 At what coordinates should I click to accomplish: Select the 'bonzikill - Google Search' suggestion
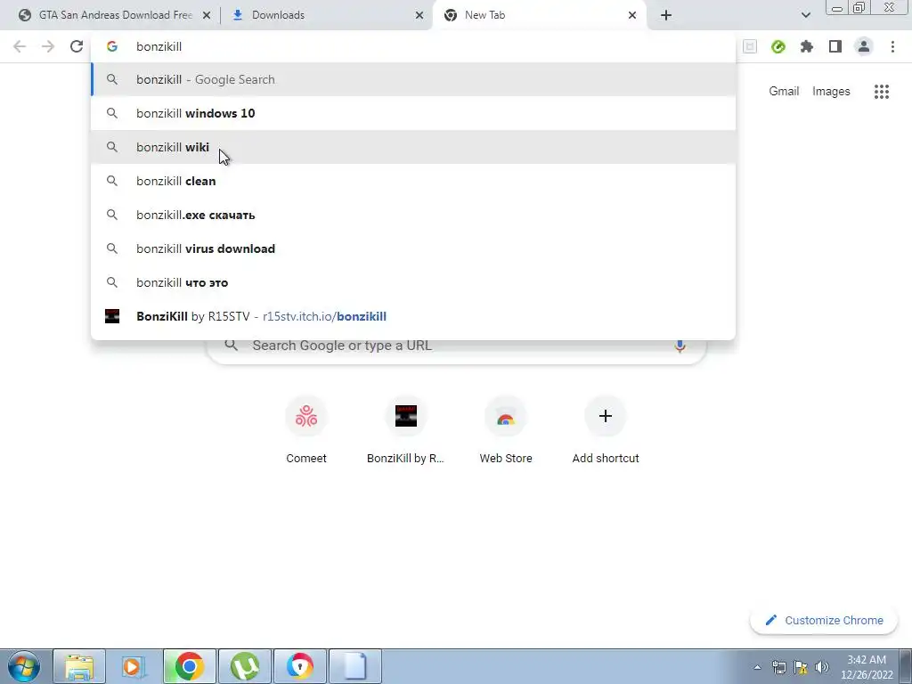[x=413, y=79]
